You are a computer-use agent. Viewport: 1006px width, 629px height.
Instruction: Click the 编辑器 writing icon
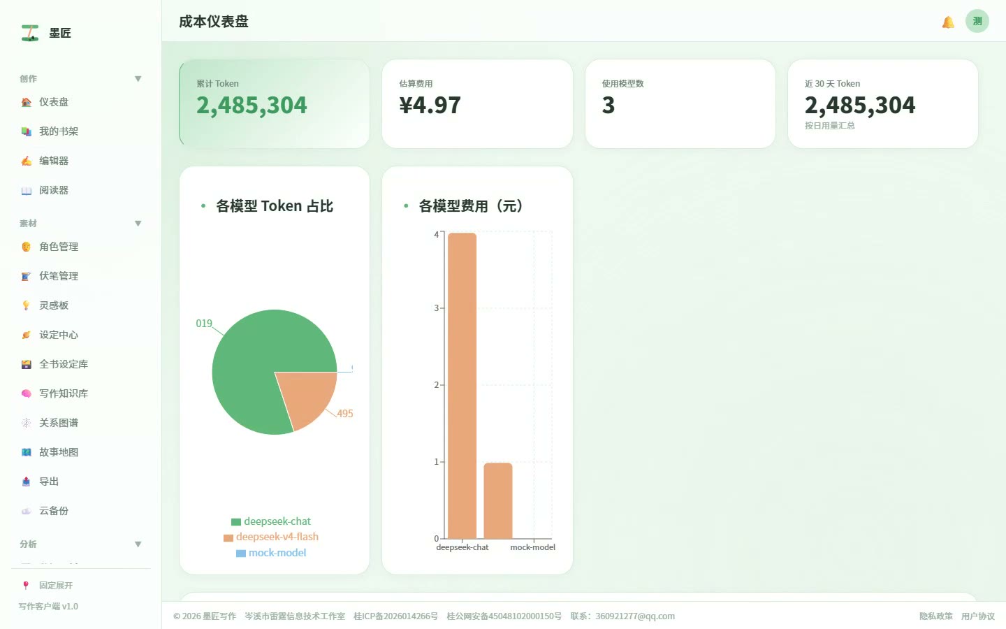click(x=26, y=161)
